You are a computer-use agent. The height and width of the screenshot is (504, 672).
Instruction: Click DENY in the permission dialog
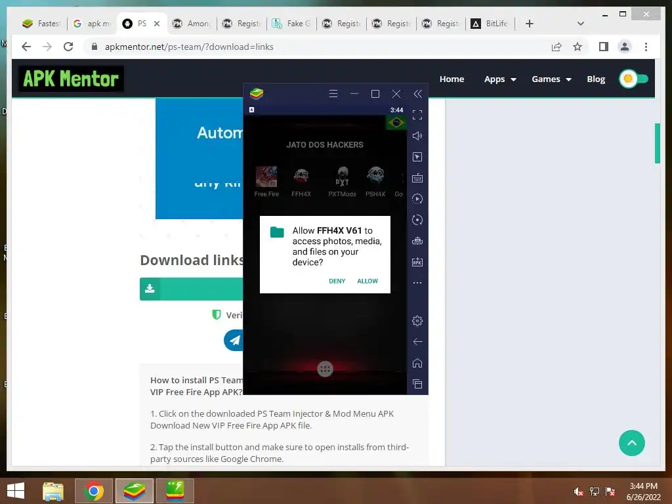(337, 281)
